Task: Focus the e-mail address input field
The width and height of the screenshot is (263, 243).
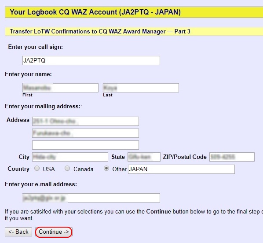Action: (91, 198)
